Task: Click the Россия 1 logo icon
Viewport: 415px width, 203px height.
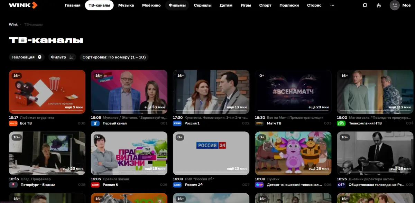Action: point(177,123)
